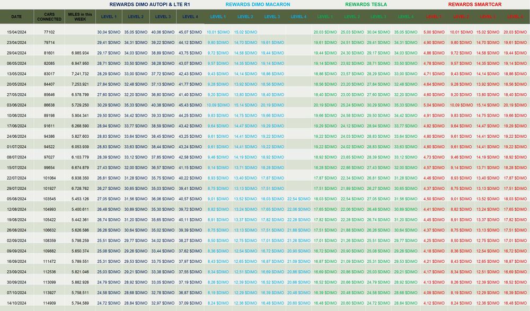530x311 pixels.
Task: Select cars connected value 101064
Action: coord(49,178)
